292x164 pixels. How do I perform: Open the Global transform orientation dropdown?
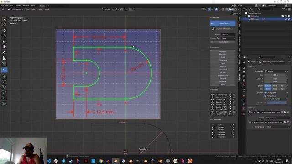[x=108, y=9]
